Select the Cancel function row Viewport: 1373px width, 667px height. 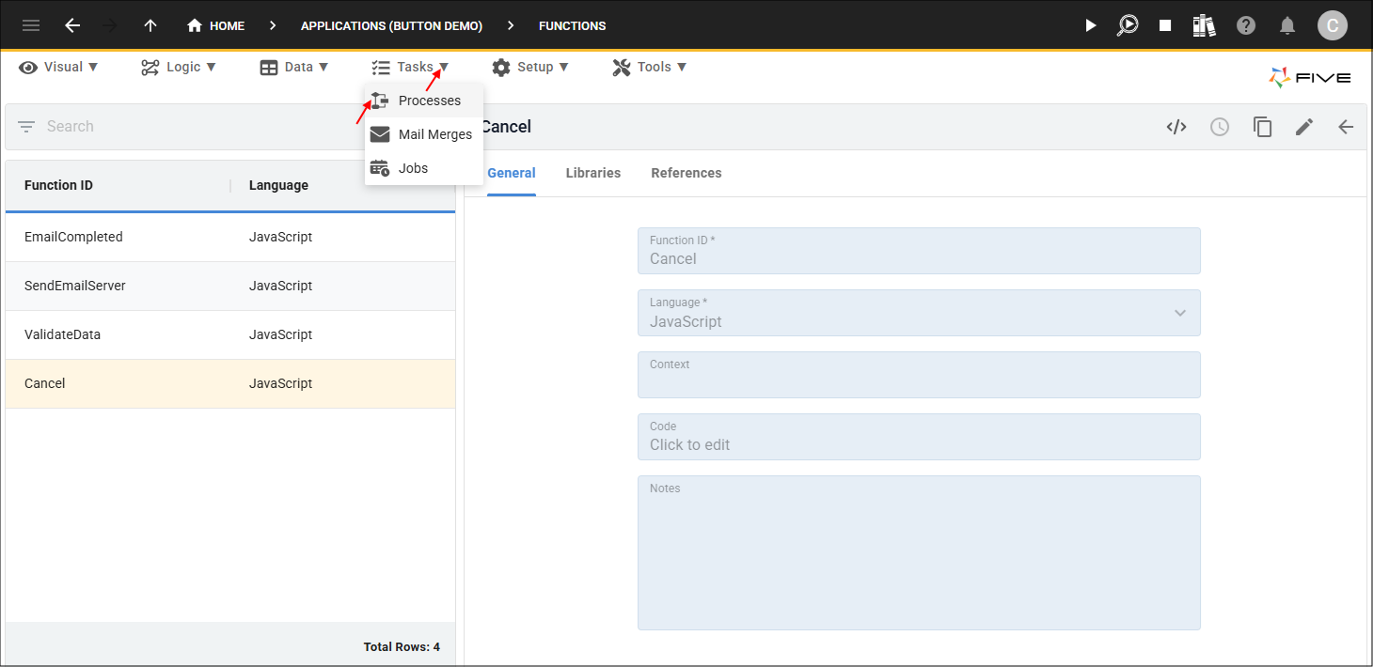(x=230, y=384)
